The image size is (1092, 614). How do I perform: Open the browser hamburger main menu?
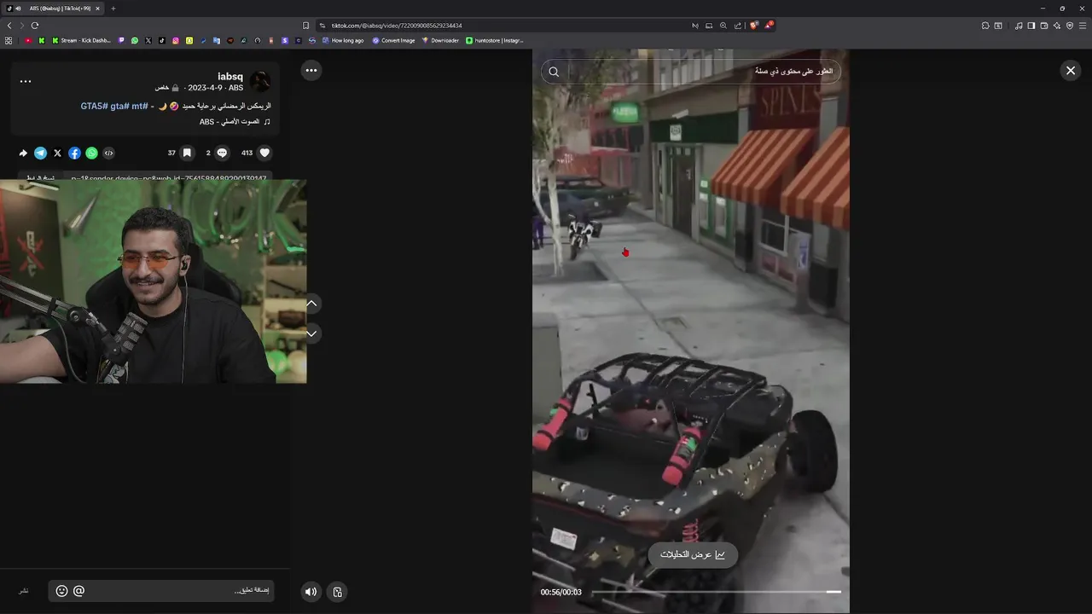[1083, 26]
